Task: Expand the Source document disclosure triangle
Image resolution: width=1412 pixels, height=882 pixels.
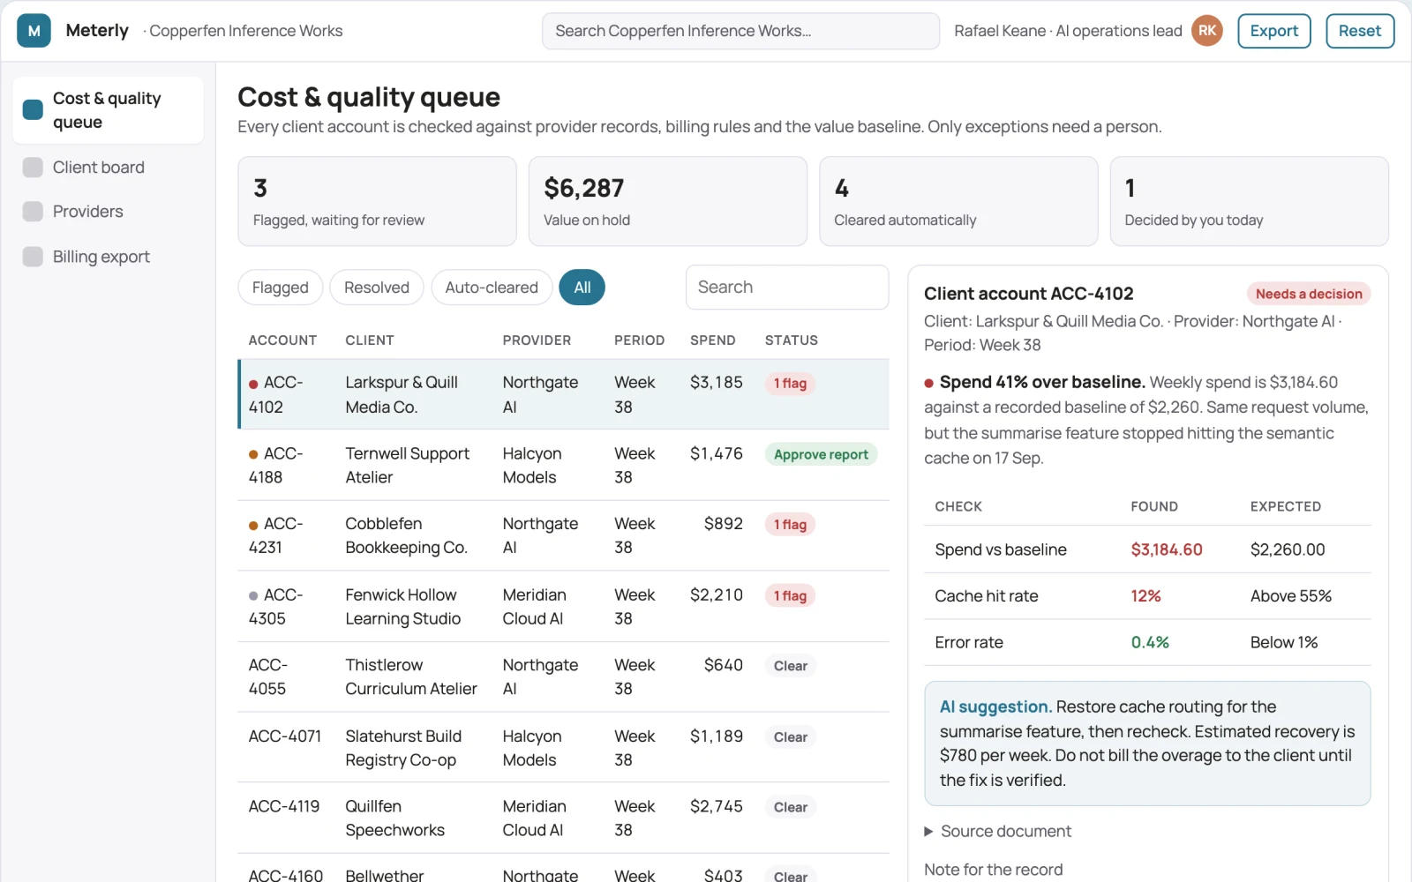Action: 928,832
